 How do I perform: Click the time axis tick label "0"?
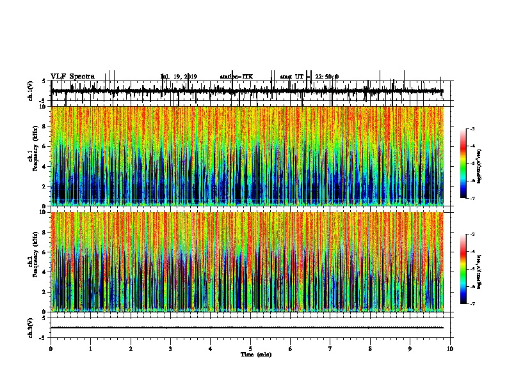tap(51, 349)
